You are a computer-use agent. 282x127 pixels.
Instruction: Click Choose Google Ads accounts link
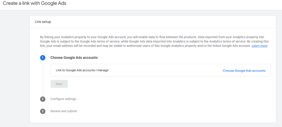tap(244, 71)
